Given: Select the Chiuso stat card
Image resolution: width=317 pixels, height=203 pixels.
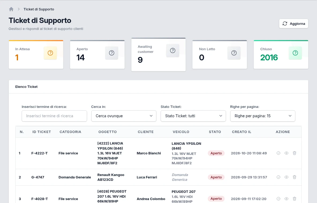Looking at the screenshot, I should point(281,54).
